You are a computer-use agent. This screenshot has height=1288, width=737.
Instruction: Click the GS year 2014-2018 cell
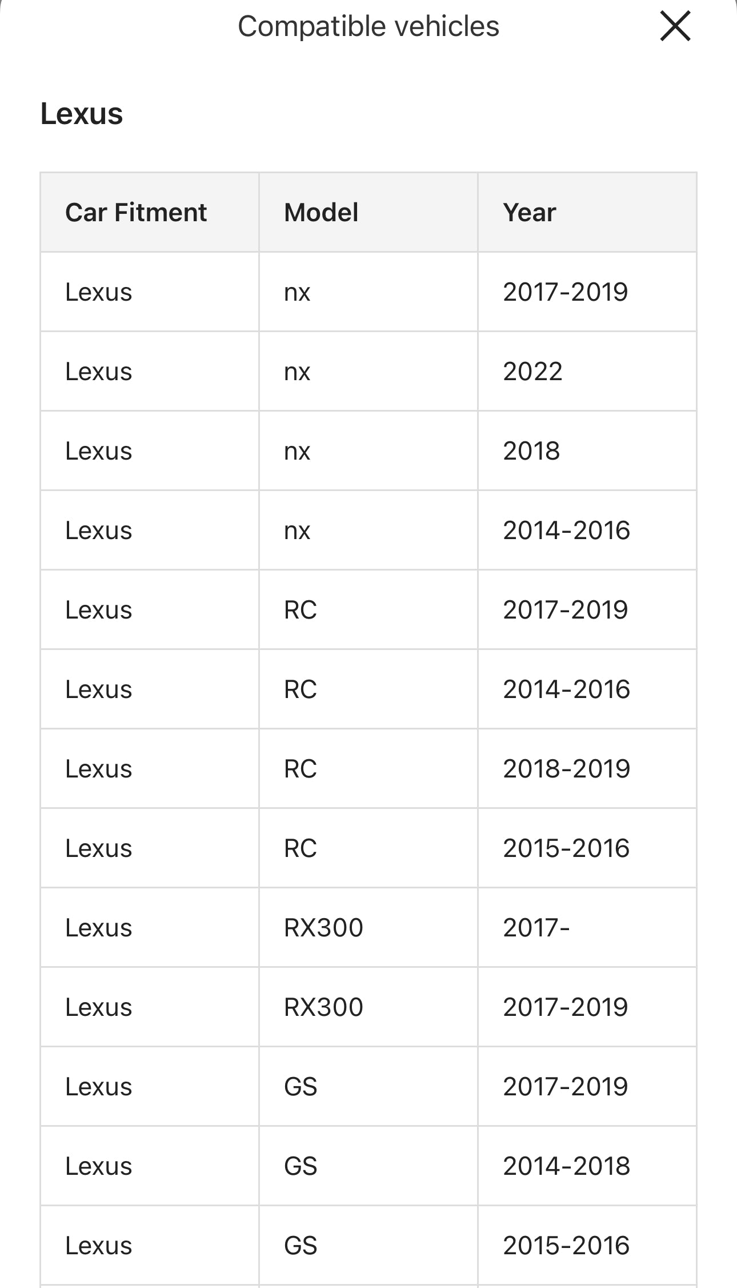(587, 1166)
